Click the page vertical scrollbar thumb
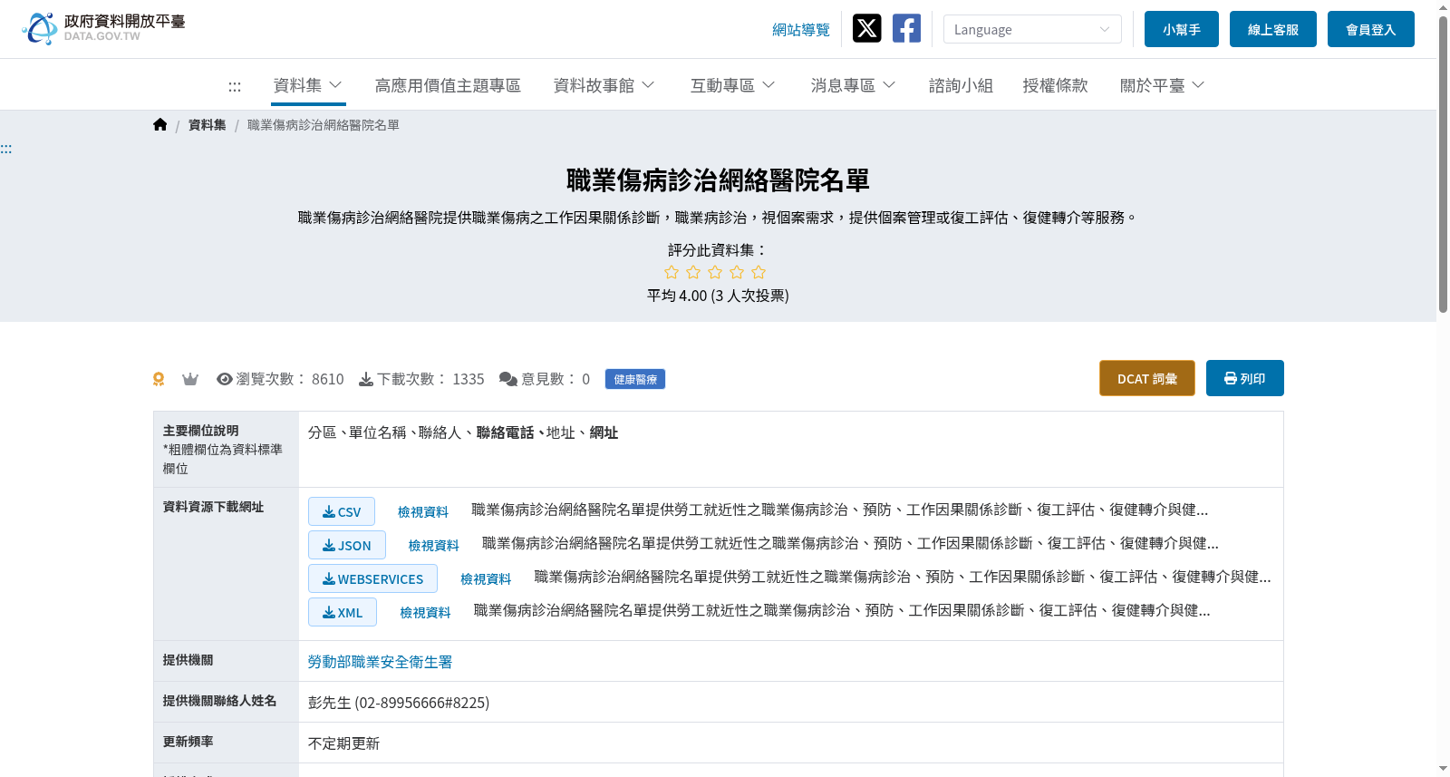 click(x=1443, y=164)
